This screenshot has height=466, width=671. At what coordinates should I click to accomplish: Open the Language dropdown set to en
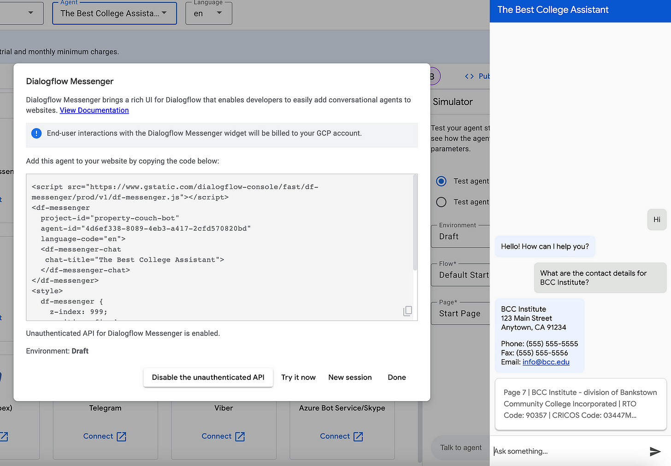209,13
